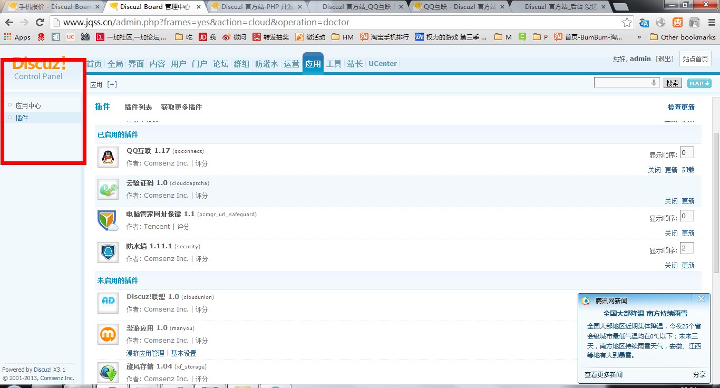720x388 pixels.
Task: Bookmark this page with the star icon
Action: 627,23
